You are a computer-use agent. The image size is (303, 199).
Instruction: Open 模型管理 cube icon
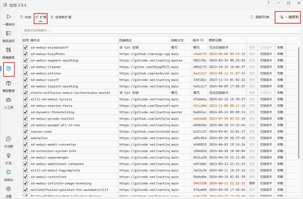point(8,83)
